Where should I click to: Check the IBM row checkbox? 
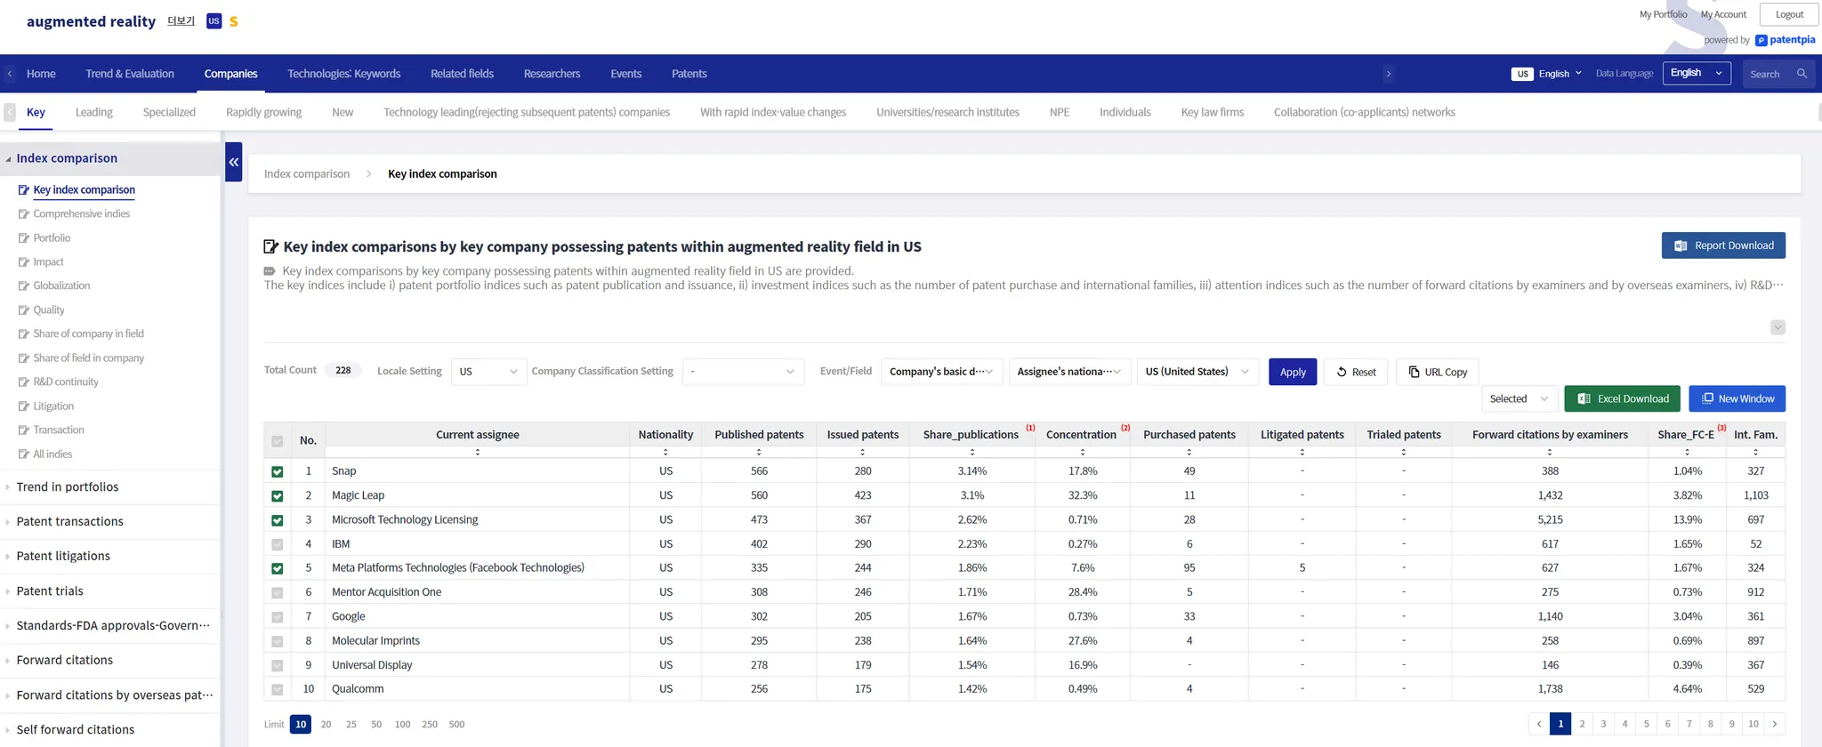click(x=278, y=544)
